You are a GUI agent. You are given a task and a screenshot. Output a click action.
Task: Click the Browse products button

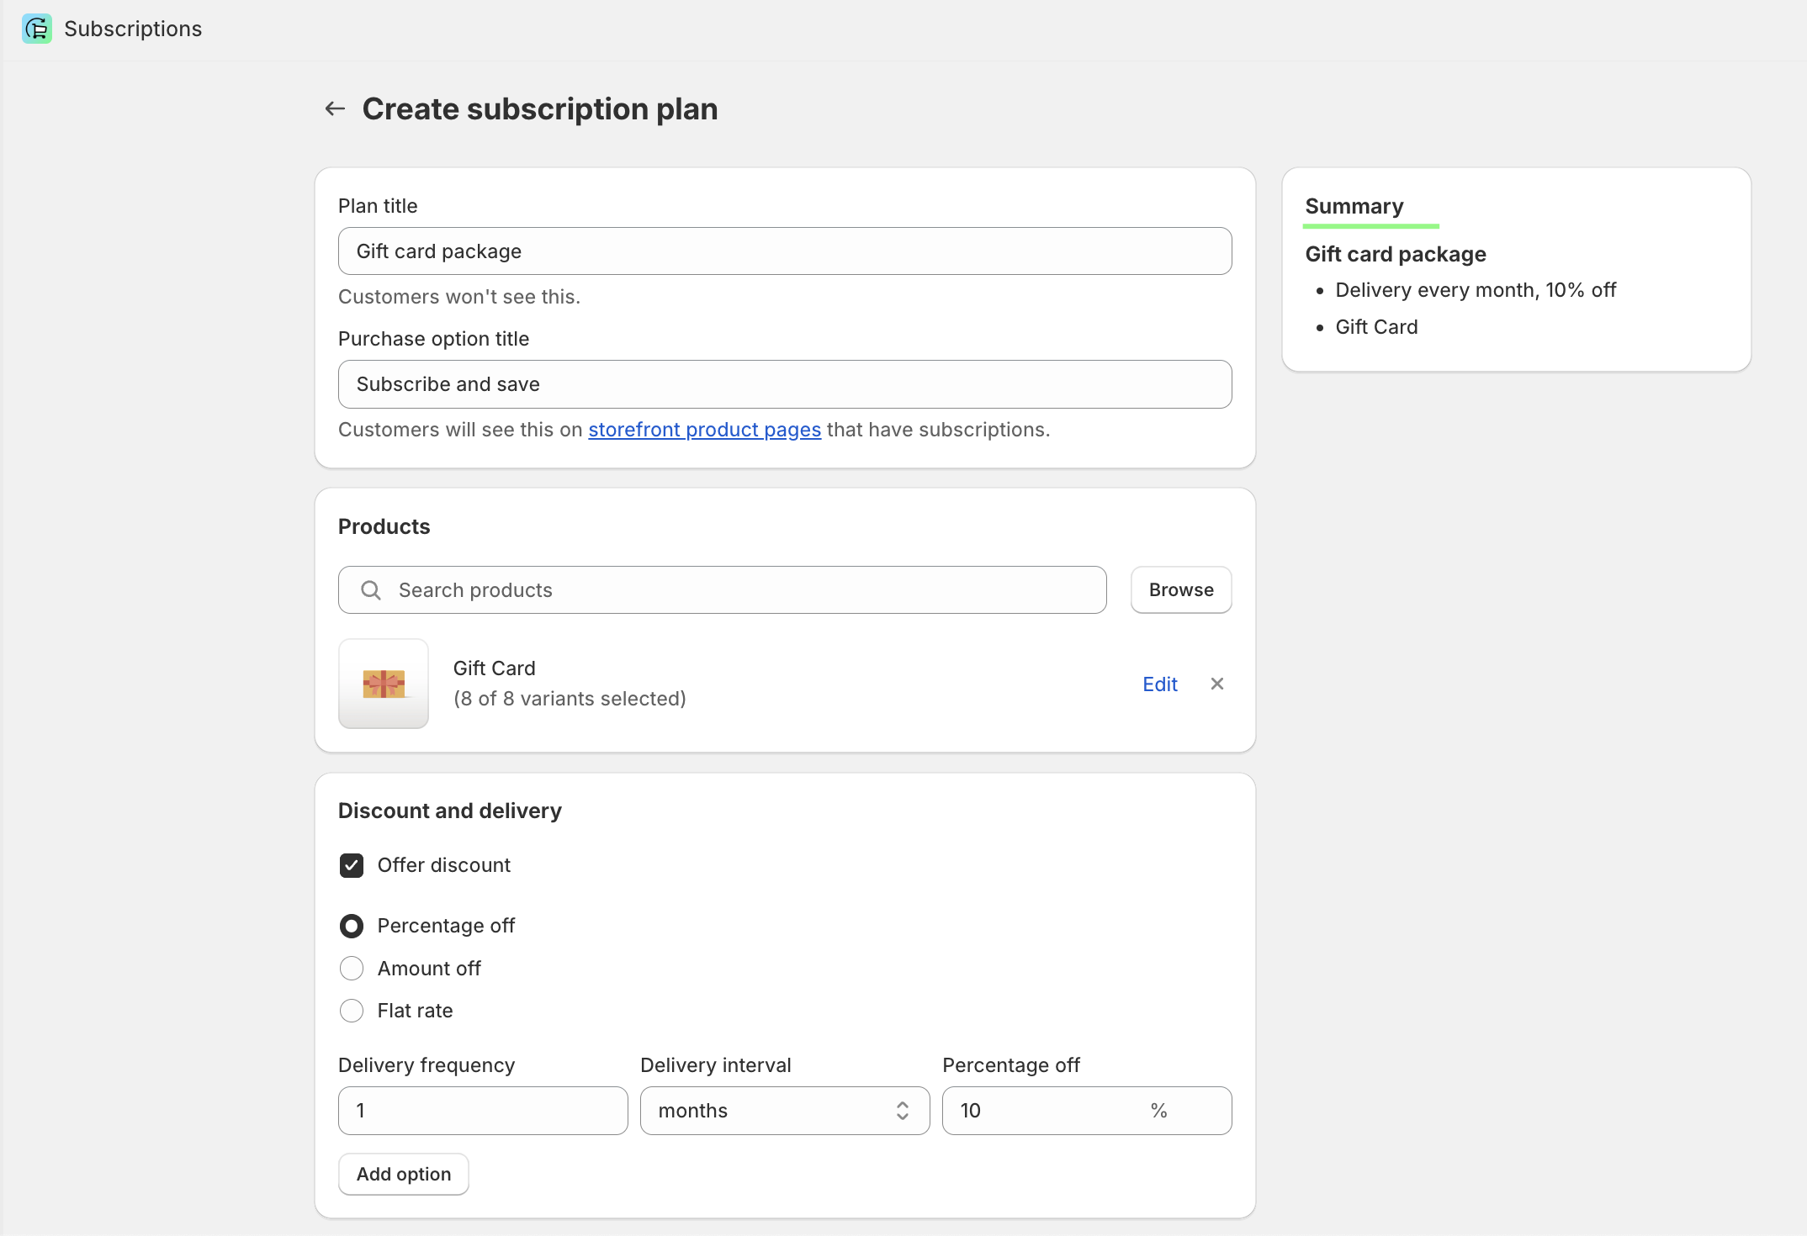[1181, 590]
